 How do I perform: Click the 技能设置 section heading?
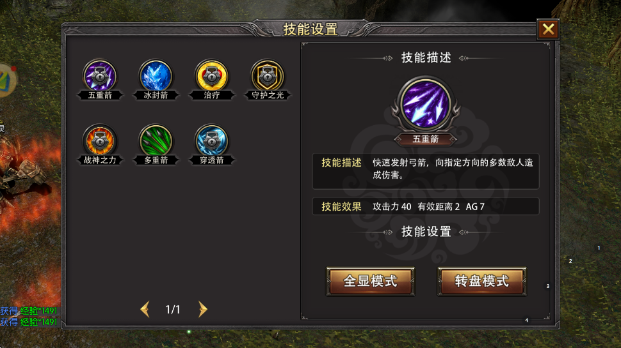click(426, 232)
